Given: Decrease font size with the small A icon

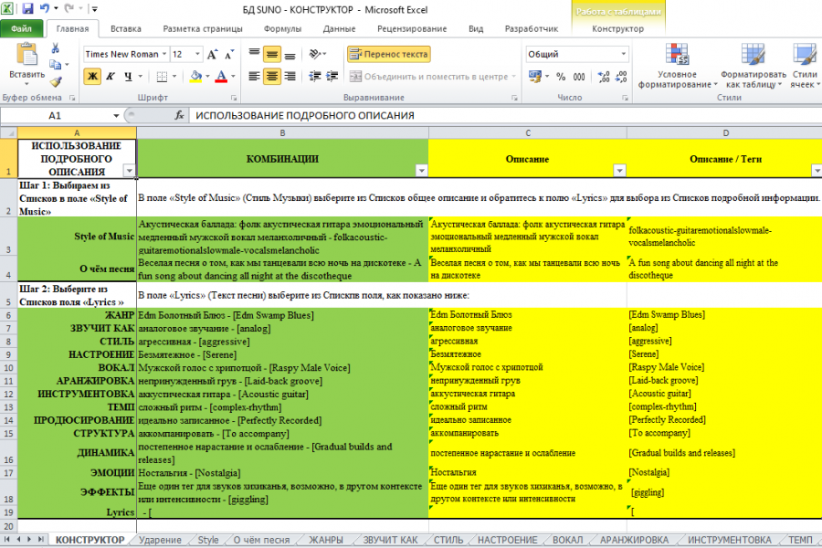Looking at the screenshot, I should [x=229, y=55].
